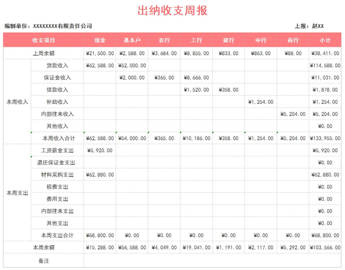Click the 借款收入 row label

click(x=57, y=89)
